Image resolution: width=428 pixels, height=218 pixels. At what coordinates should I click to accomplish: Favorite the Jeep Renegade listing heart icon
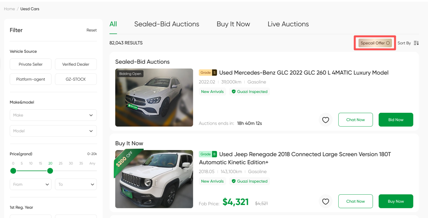pos(326,202)
